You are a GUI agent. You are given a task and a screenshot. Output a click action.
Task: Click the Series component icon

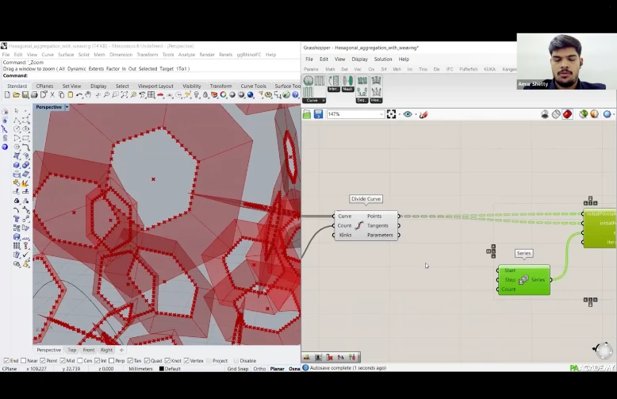[523, 280]
